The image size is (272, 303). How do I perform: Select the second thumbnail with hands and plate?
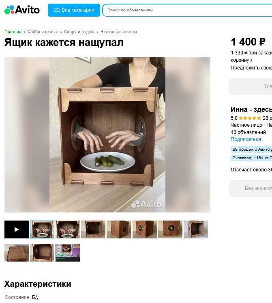click(x=68, y=229)
